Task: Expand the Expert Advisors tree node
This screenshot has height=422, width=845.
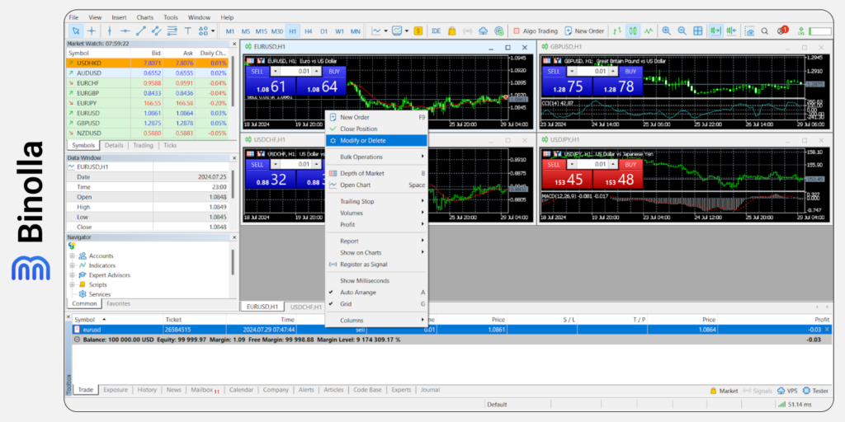Action: click(x=72, y=275)
